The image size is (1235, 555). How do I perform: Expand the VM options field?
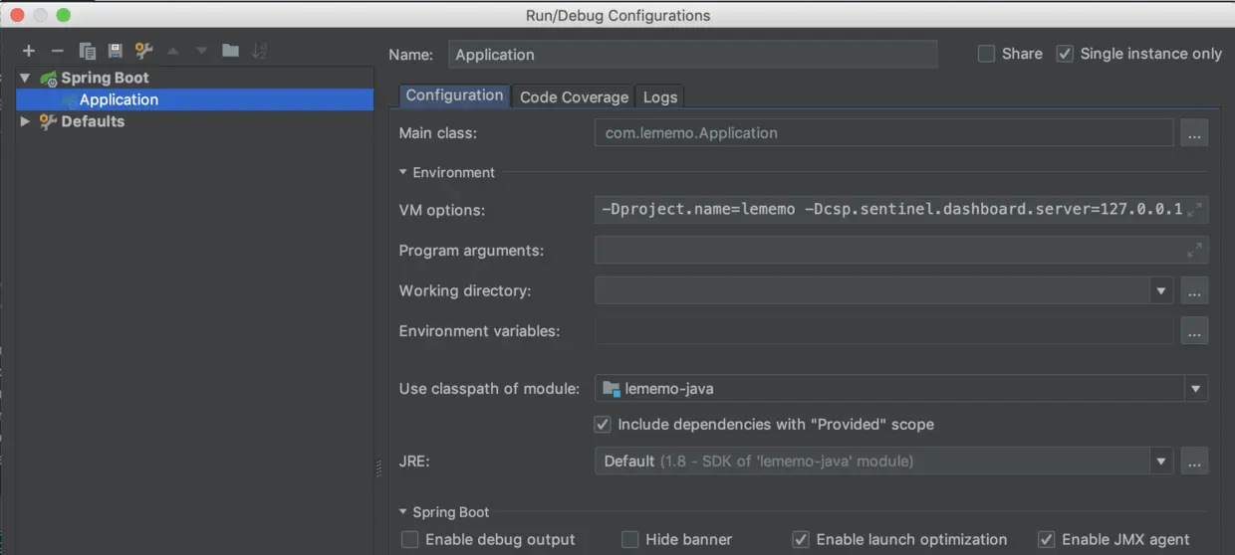[x=1195, y=210]
